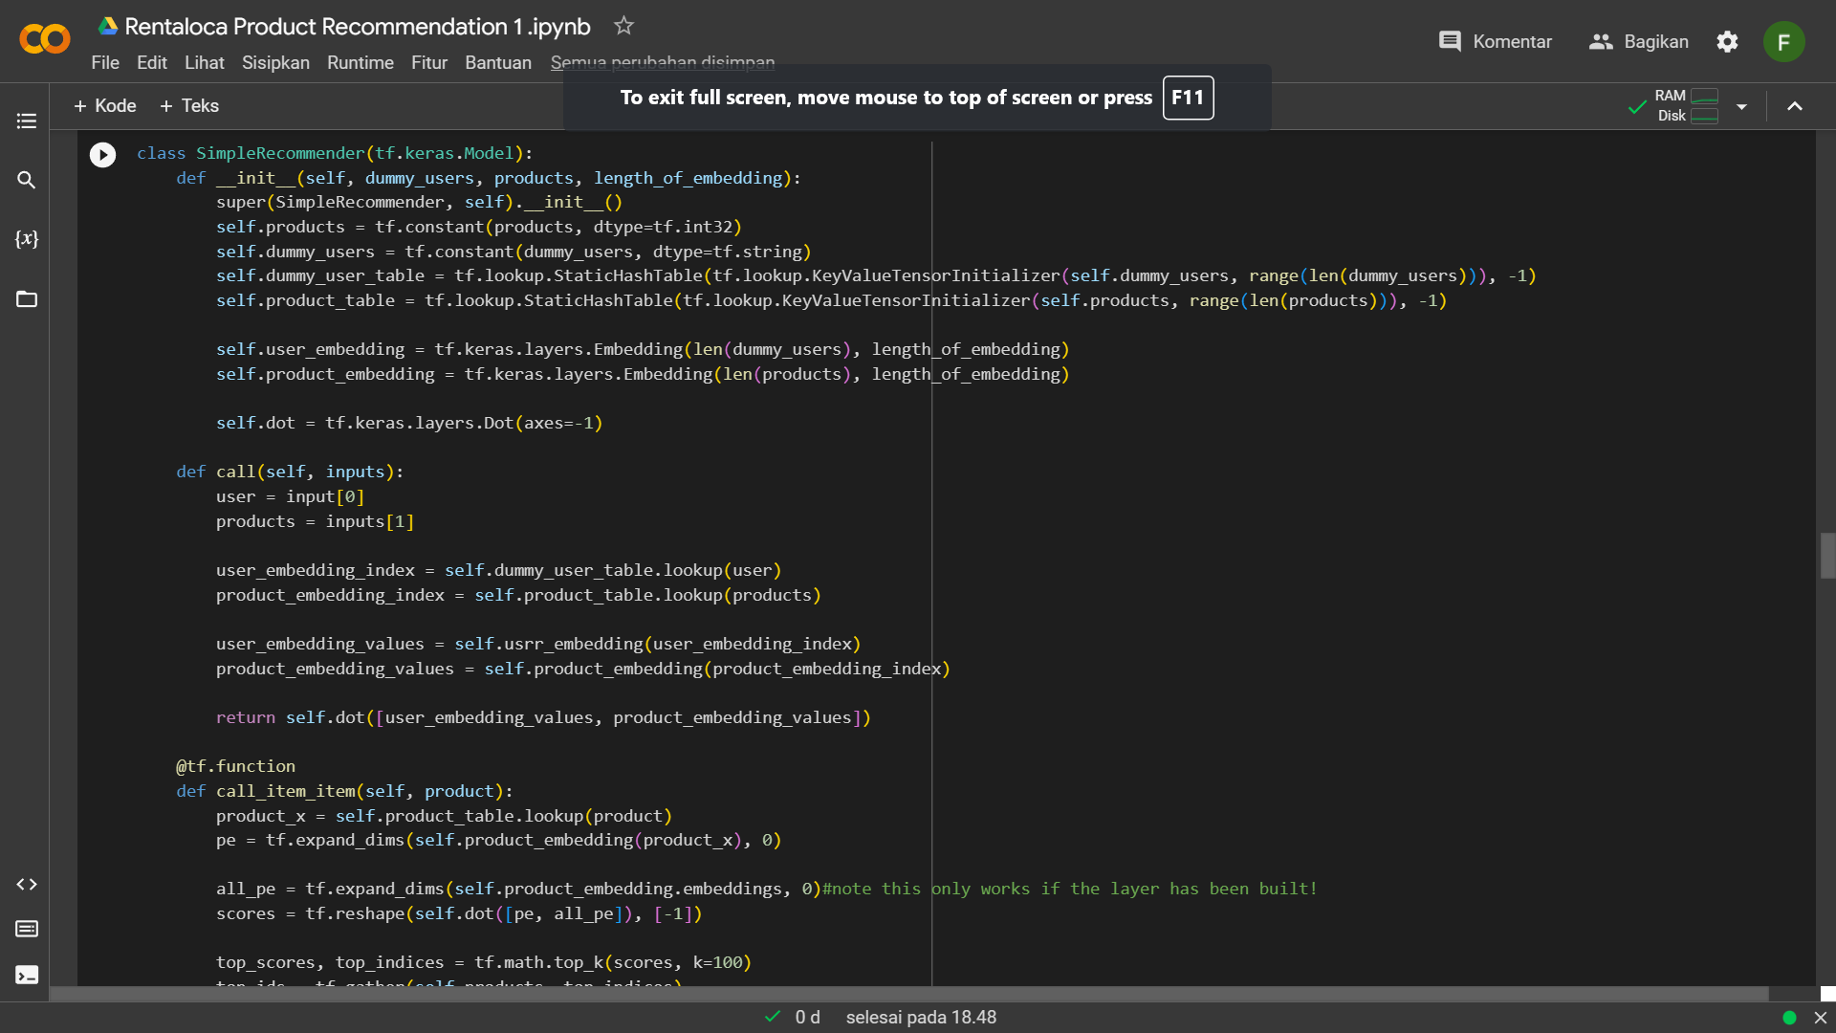Viewport: 1836px width, 1033px height.
Task: Open the Komentar panel
Action: [1495, 41]
